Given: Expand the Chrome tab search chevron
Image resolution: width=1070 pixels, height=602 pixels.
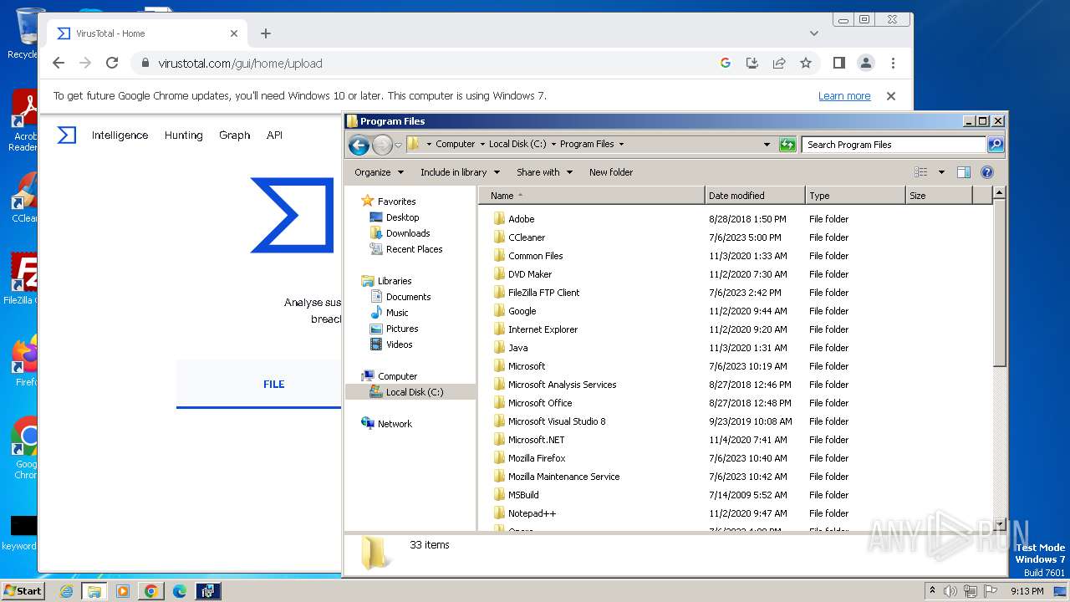Looking at the screenshot, I should (x=814, y=33).
